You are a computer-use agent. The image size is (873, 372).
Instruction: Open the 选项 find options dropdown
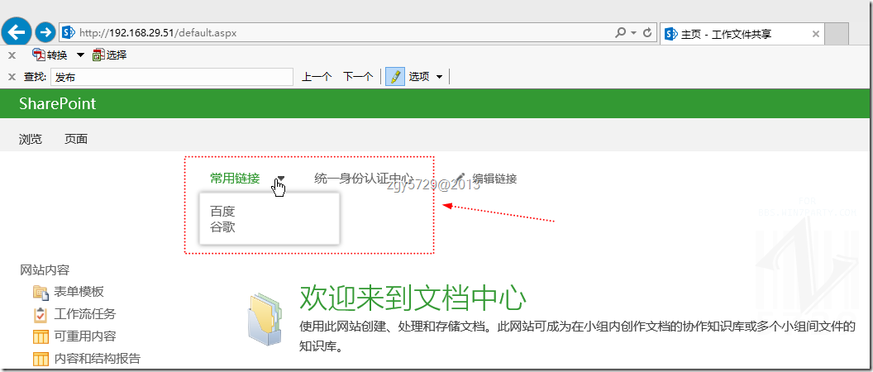pos(426,77)
